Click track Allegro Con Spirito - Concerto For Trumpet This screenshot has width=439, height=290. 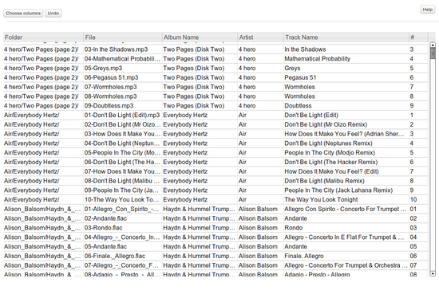tap(346, 209)
